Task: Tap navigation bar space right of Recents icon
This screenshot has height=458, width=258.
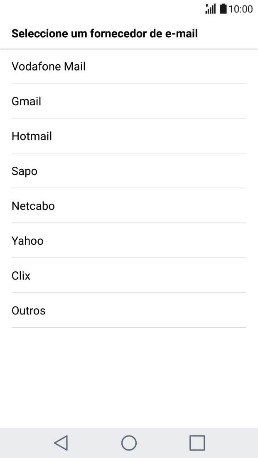Action: [x=233, y=443]
